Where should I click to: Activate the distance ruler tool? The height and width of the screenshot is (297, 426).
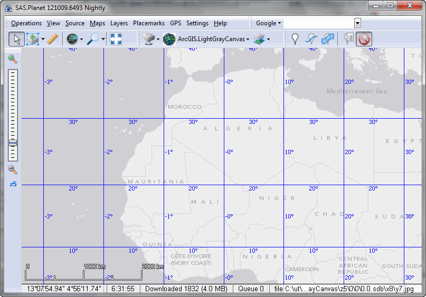(52, 39)
